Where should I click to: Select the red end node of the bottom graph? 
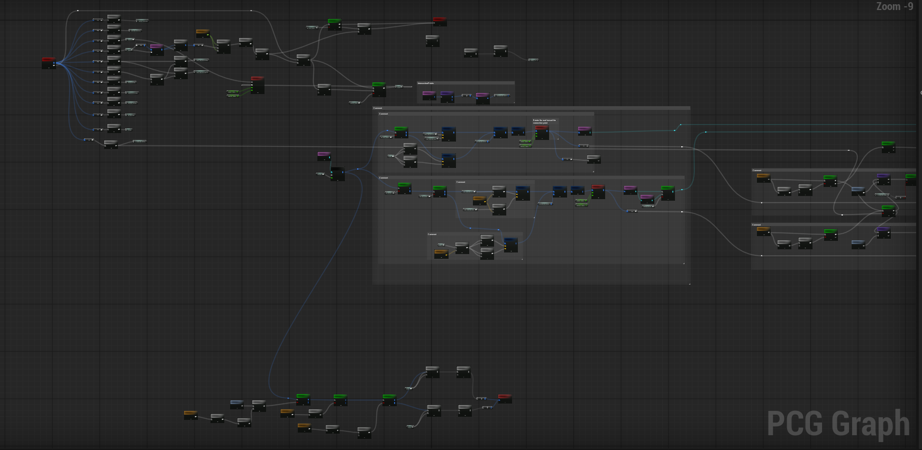pyautogui.click(x=505, y=399)
